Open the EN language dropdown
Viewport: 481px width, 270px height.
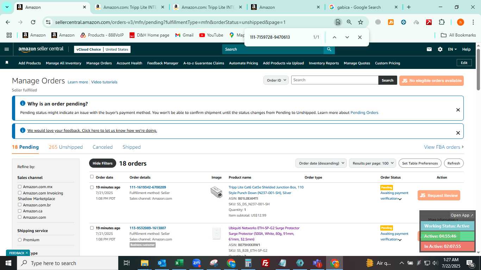click(452, 49)
